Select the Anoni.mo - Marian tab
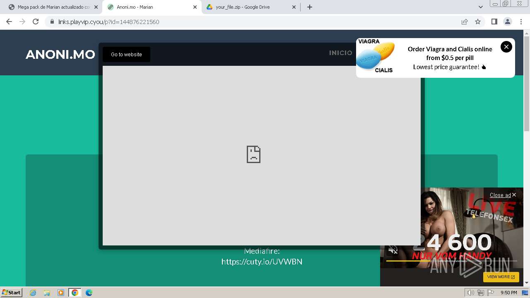The width and height of the screenshot is (530, 298). (x=152, y=7)
